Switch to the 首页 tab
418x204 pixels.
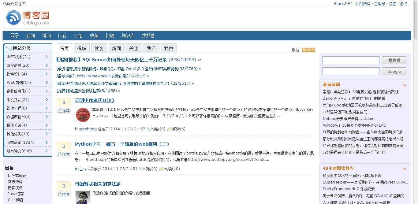point(65,48)
